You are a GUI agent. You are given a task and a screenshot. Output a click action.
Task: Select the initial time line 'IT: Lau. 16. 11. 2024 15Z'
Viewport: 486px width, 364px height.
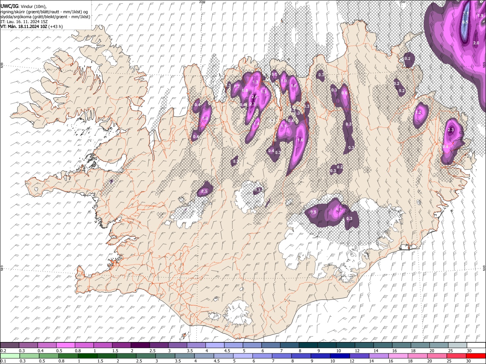(24, 22)
